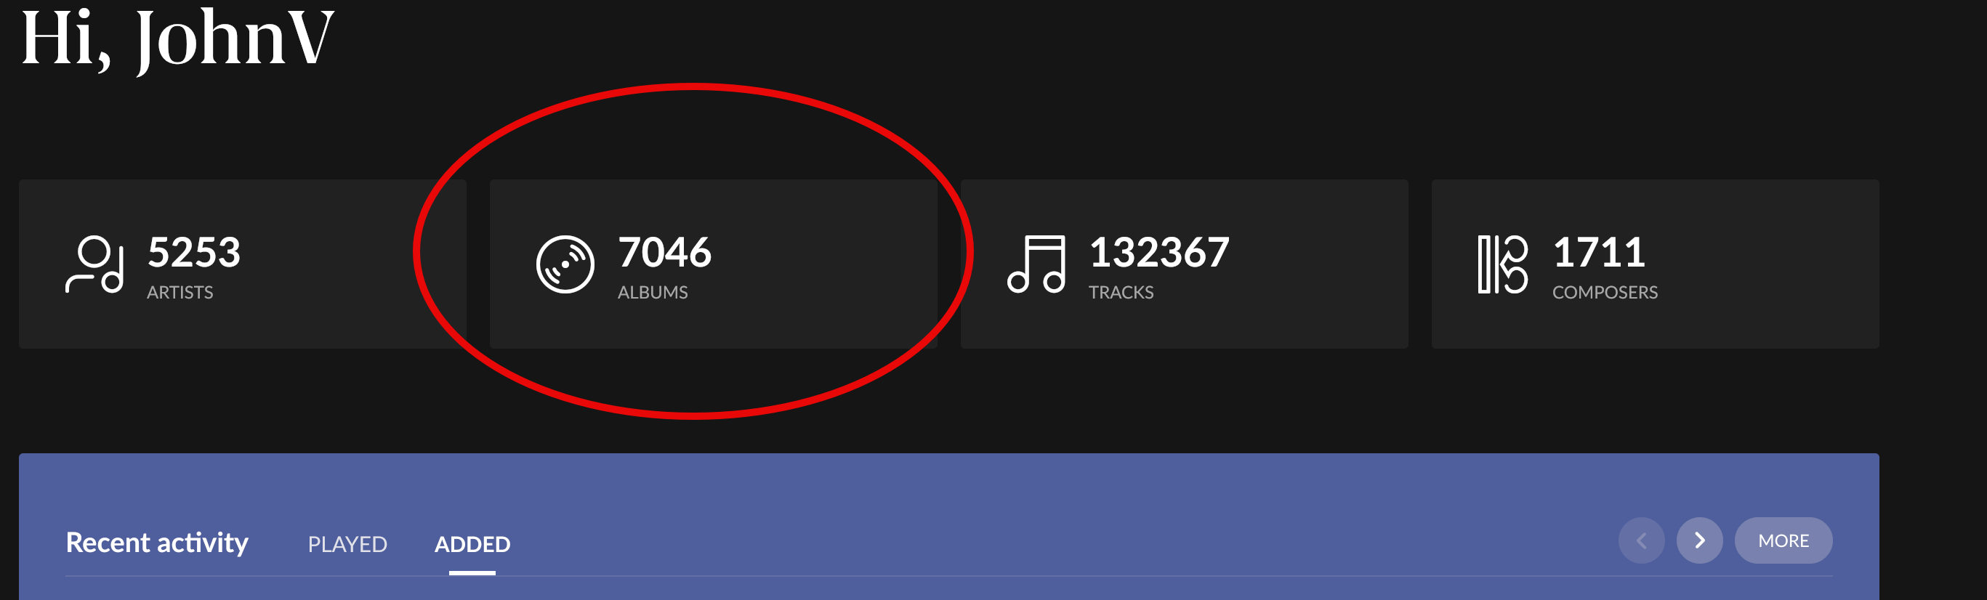Click the Artists person-with-note icon
Image resolution: width=1987 pixels, height=600 pixels.
[94, 264]
